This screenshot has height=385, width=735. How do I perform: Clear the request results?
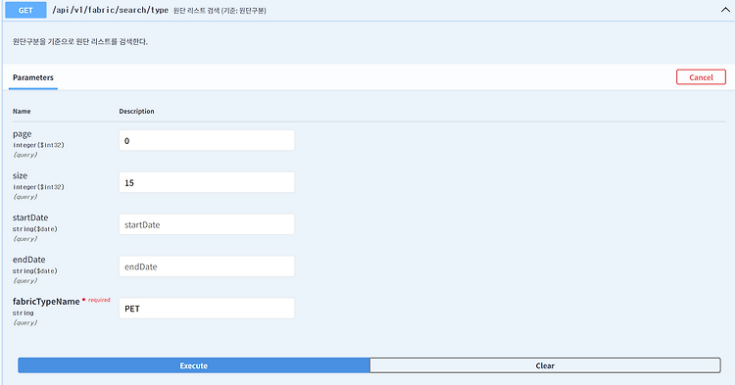[x=545, y=365]
